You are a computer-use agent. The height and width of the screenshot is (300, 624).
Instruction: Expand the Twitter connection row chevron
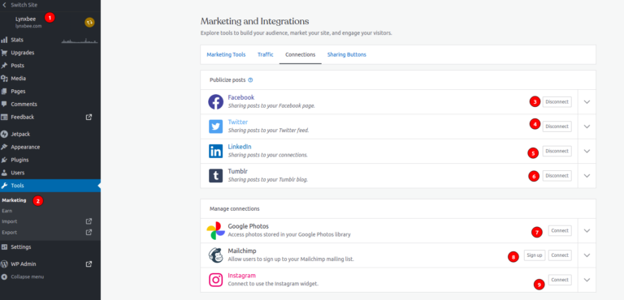coord(587,126)
